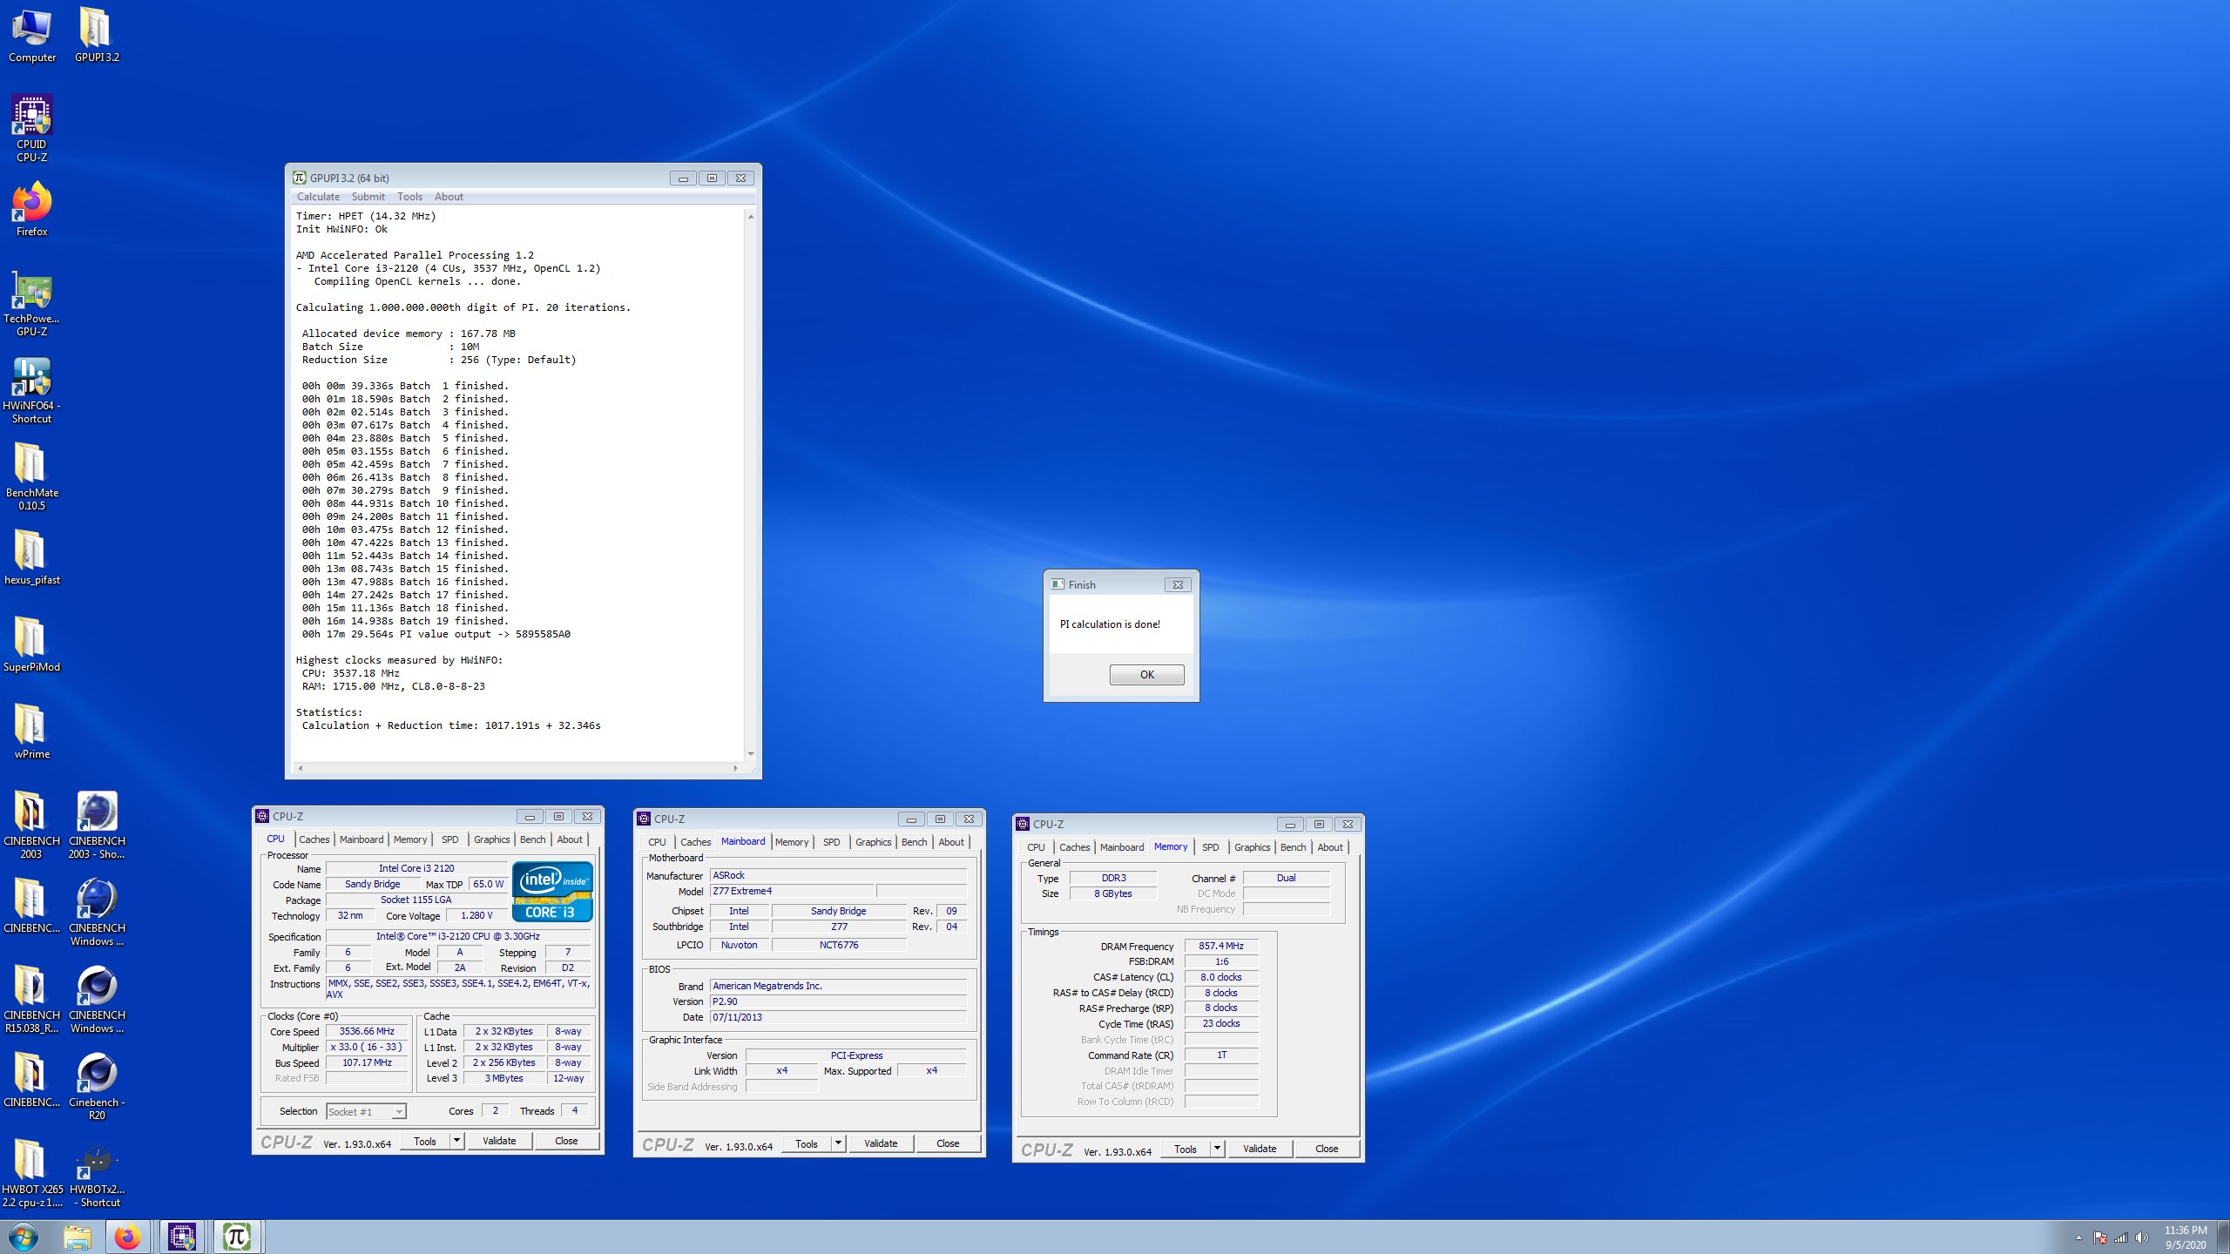Close the Finish dialog
Viewport: 2230px width, 1254px height.
point(1178,584)
